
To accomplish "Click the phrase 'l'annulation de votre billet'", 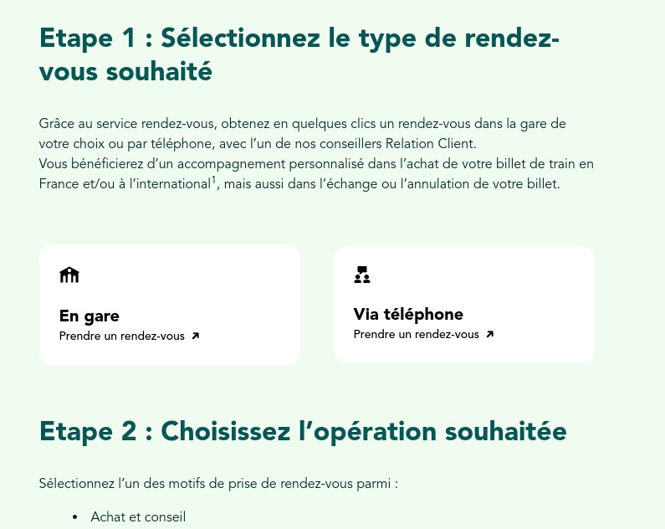I will pos(480,184).
